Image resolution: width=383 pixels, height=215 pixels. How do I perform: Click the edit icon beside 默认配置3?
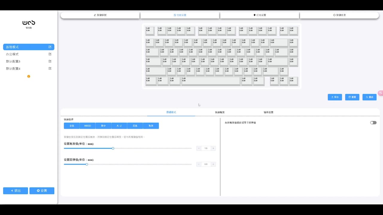click(50, 61)
